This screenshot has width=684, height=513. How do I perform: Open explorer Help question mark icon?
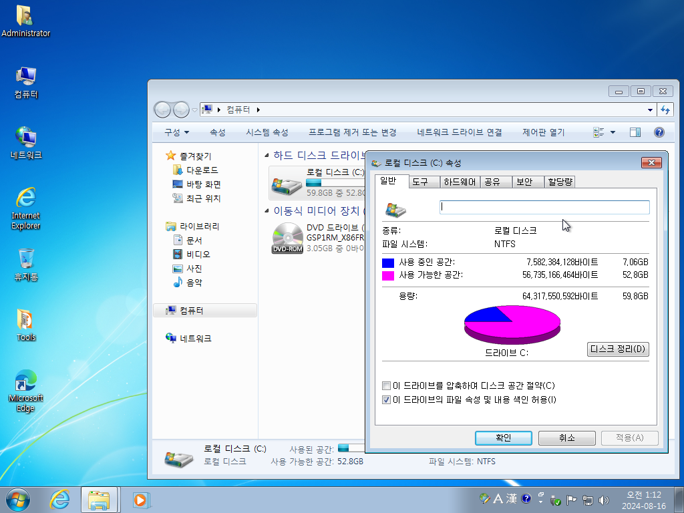pyautogui.click(x=659, y=132)
